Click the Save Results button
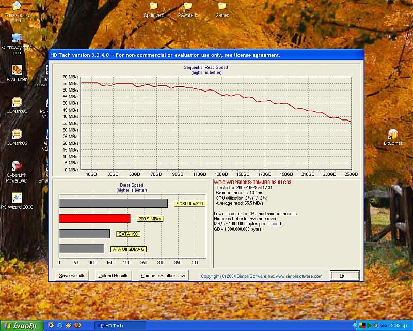Image resolution: width=413 pixels, height=331 pixels. pyautogui.click(x=72, y=276)
